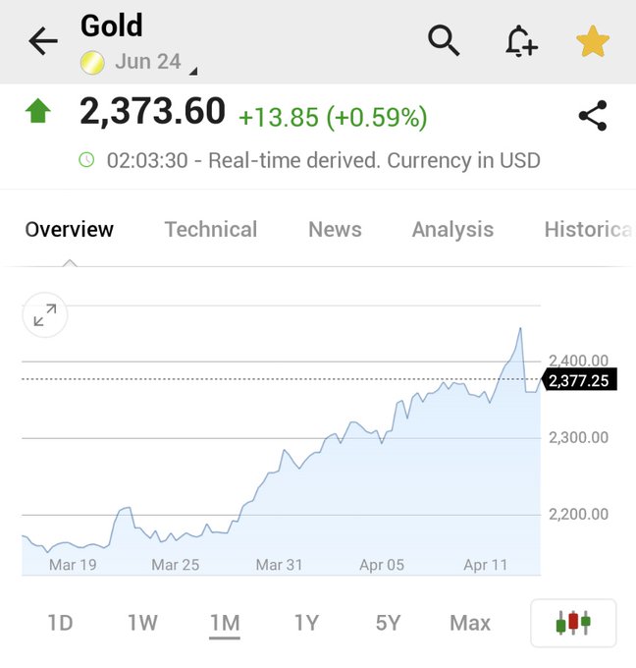Select the Overview tab

(70, 229)
